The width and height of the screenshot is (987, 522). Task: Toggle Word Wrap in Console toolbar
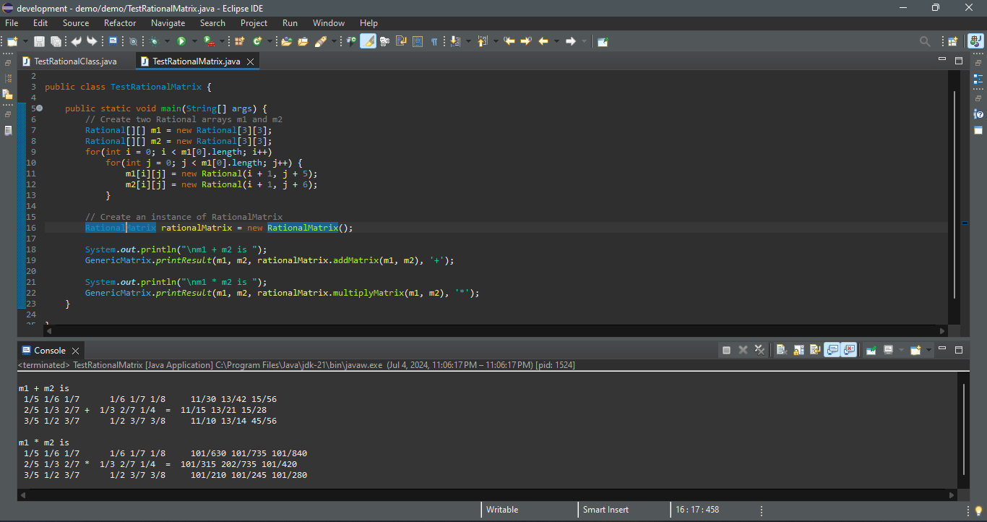point(816,350)
